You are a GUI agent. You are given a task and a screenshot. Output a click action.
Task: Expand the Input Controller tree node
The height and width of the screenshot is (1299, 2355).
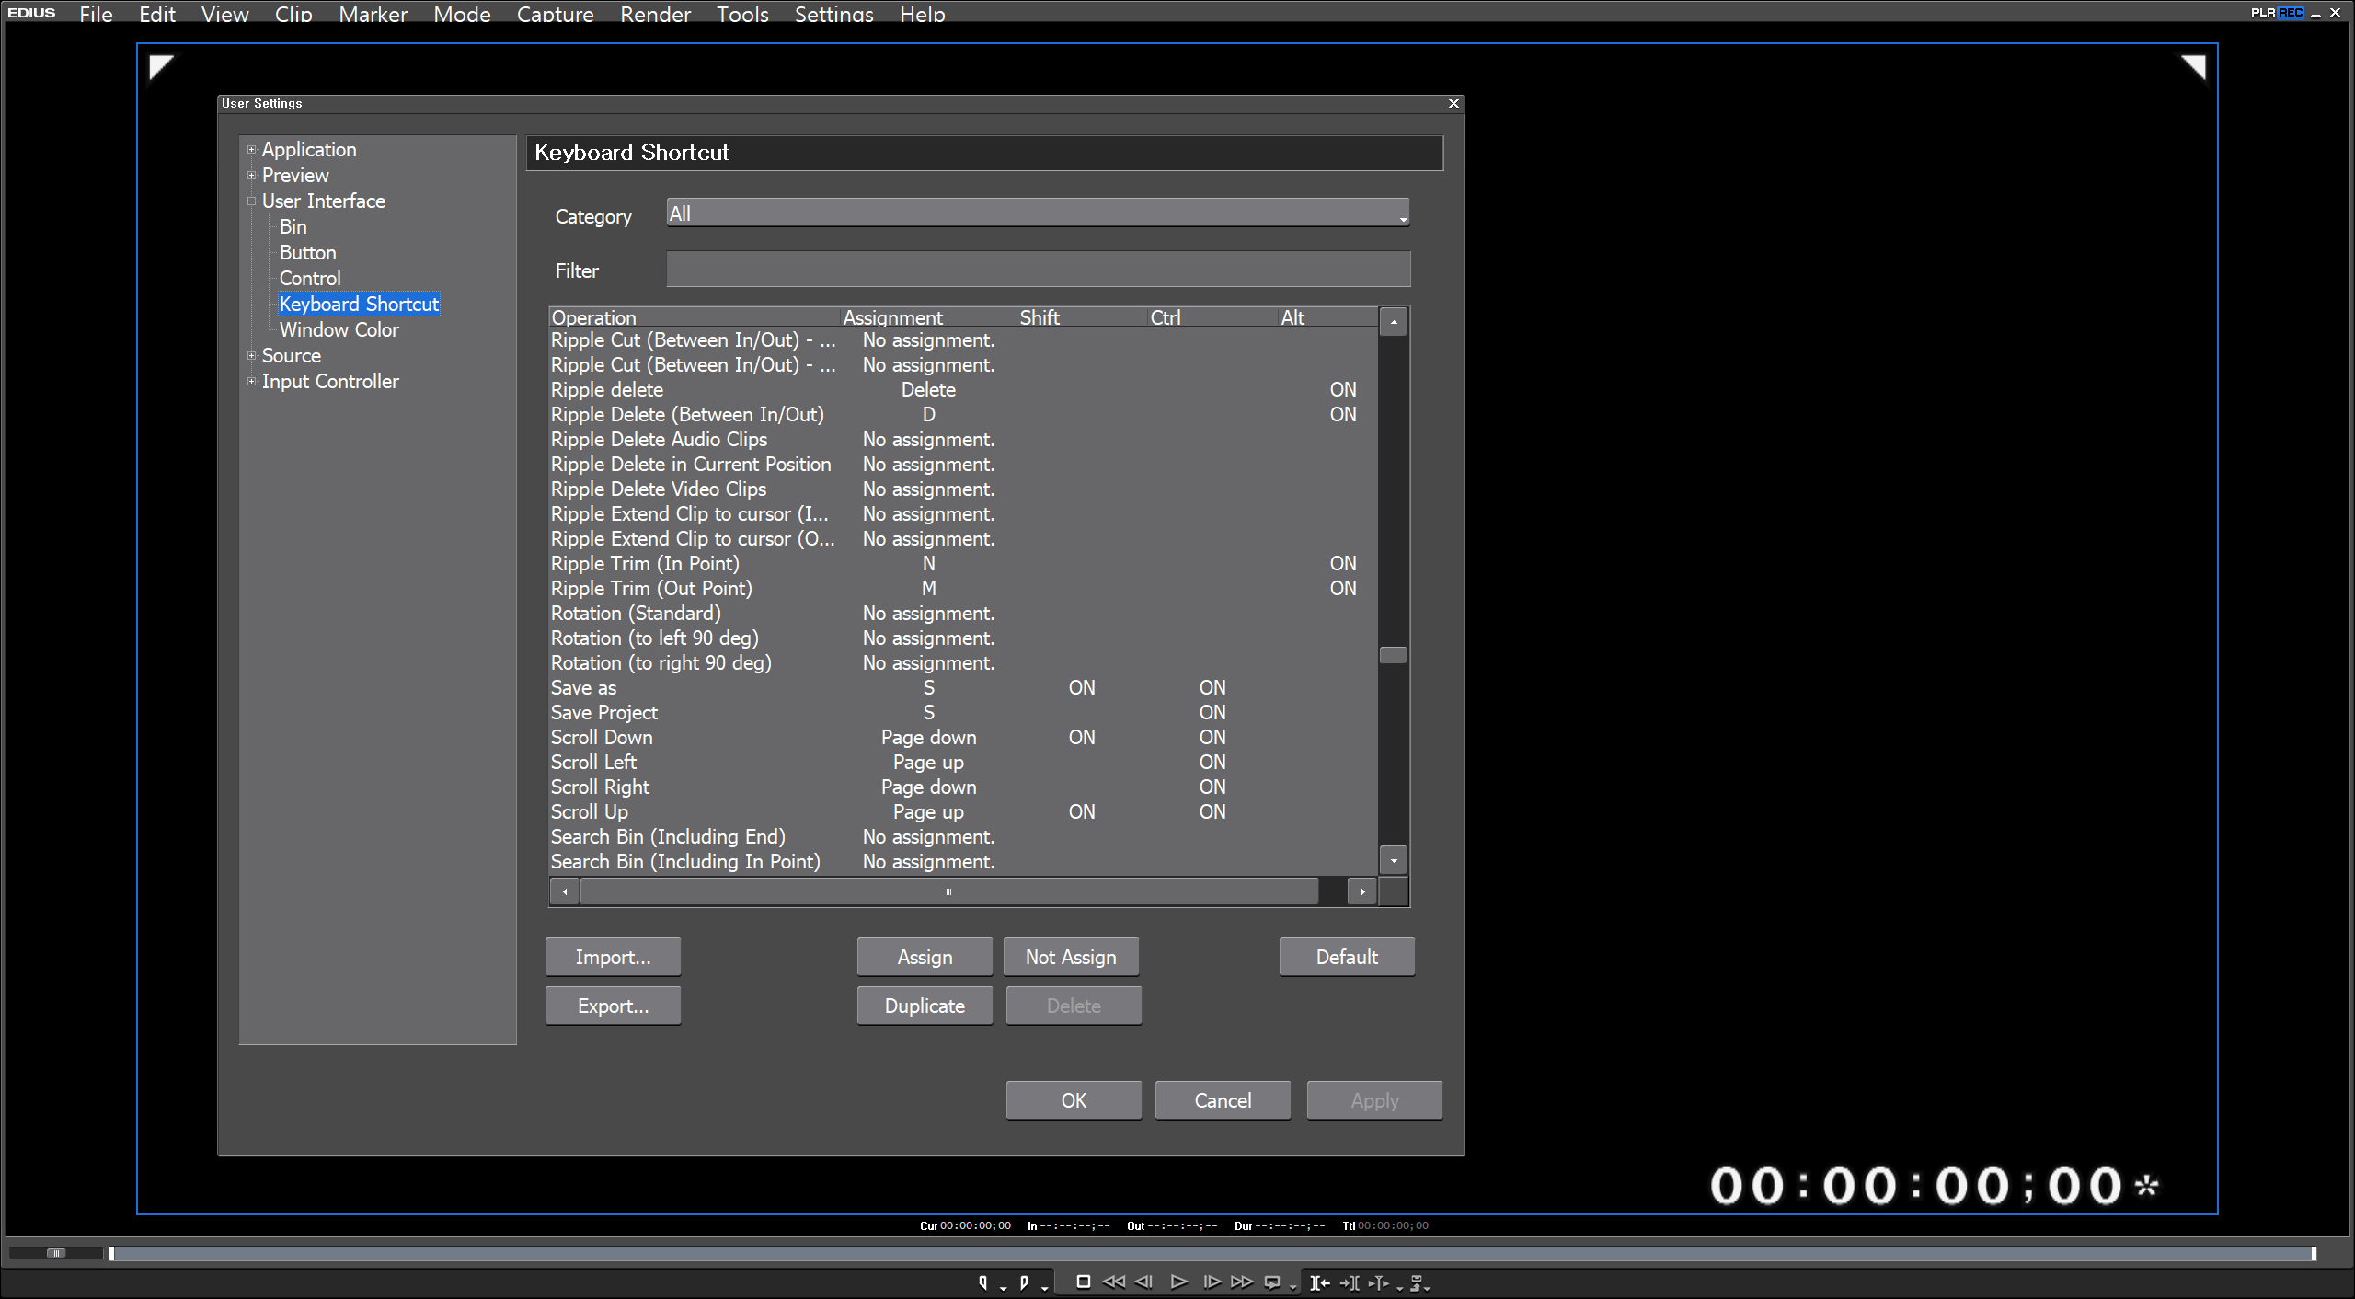251,381
